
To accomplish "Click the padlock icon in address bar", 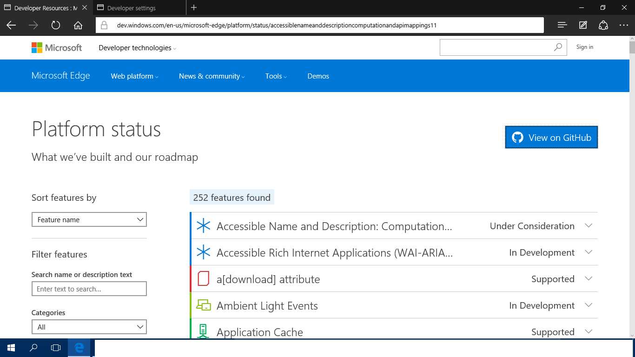I will tap(104, 25).
